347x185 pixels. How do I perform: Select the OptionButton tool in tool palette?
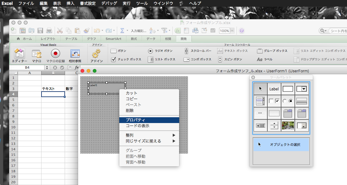(288, 101)
